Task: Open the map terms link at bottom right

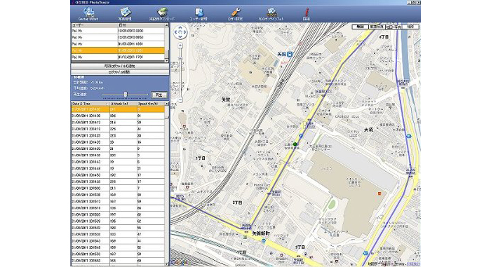Action: tap(414, 264)
